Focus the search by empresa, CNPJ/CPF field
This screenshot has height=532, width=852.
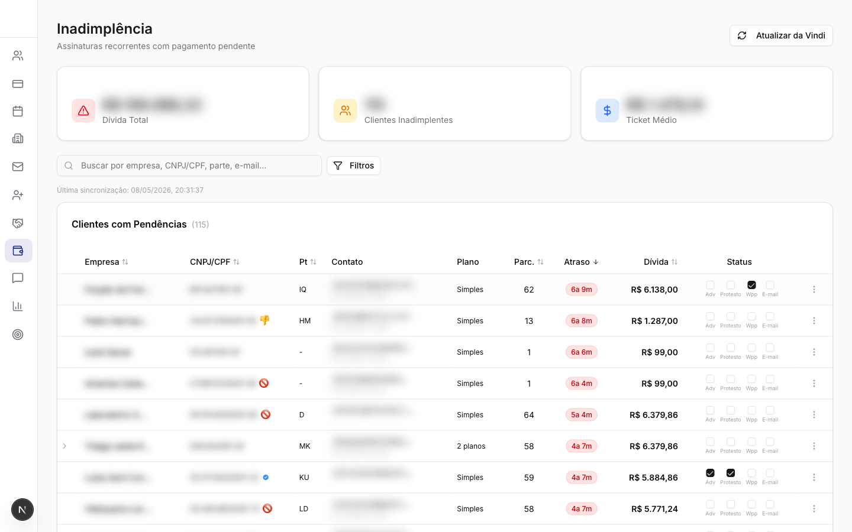(189, 166)
